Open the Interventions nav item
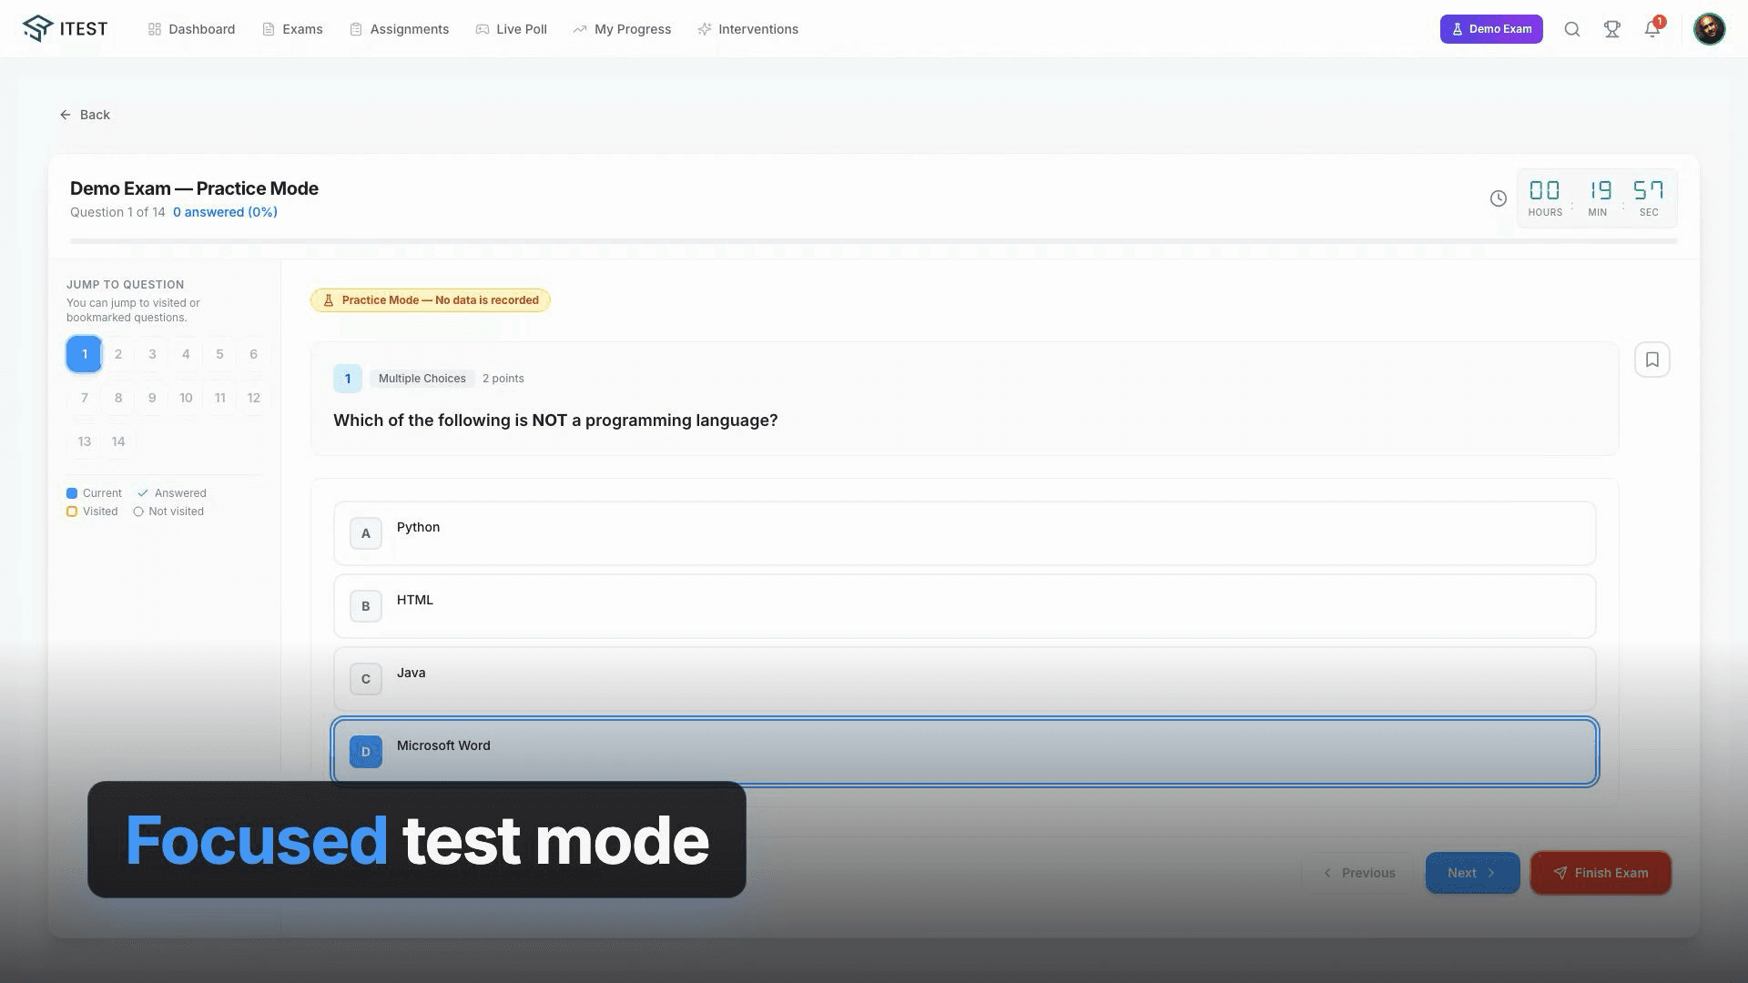This screenshot has height=983, width=1748. (x=747, y=29)
